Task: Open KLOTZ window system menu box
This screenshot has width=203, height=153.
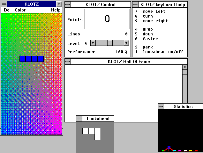Action: pos(4,4)
